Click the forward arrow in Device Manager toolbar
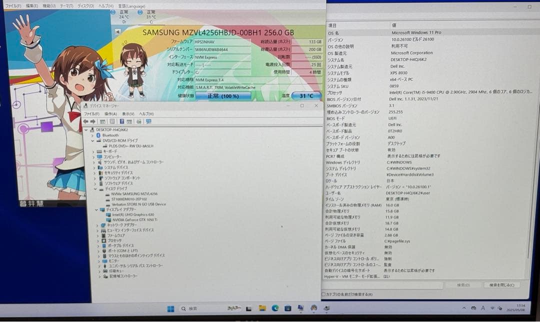 point(93,121)
